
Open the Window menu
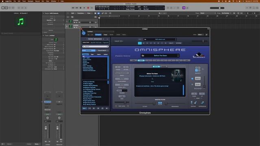coord(53,1)
